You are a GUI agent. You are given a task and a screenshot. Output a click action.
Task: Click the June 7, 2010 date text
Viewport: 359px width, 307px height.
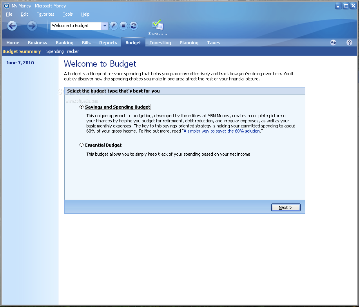(20, 63)
